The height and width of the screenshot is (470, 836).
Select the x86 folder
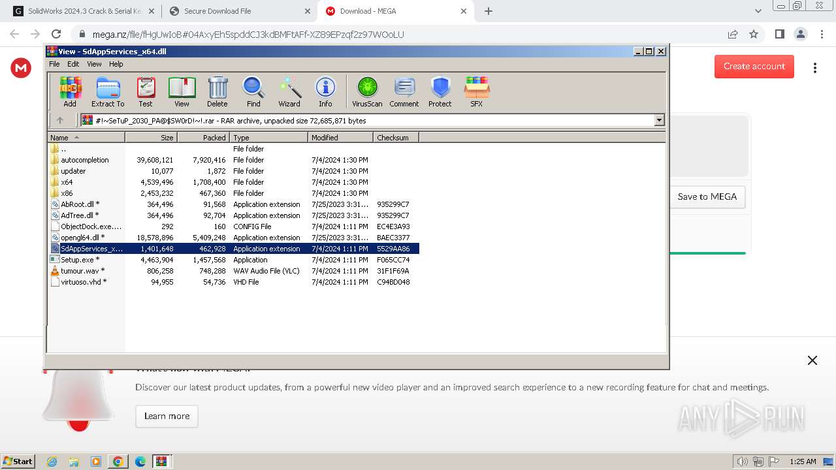(233, 193)
